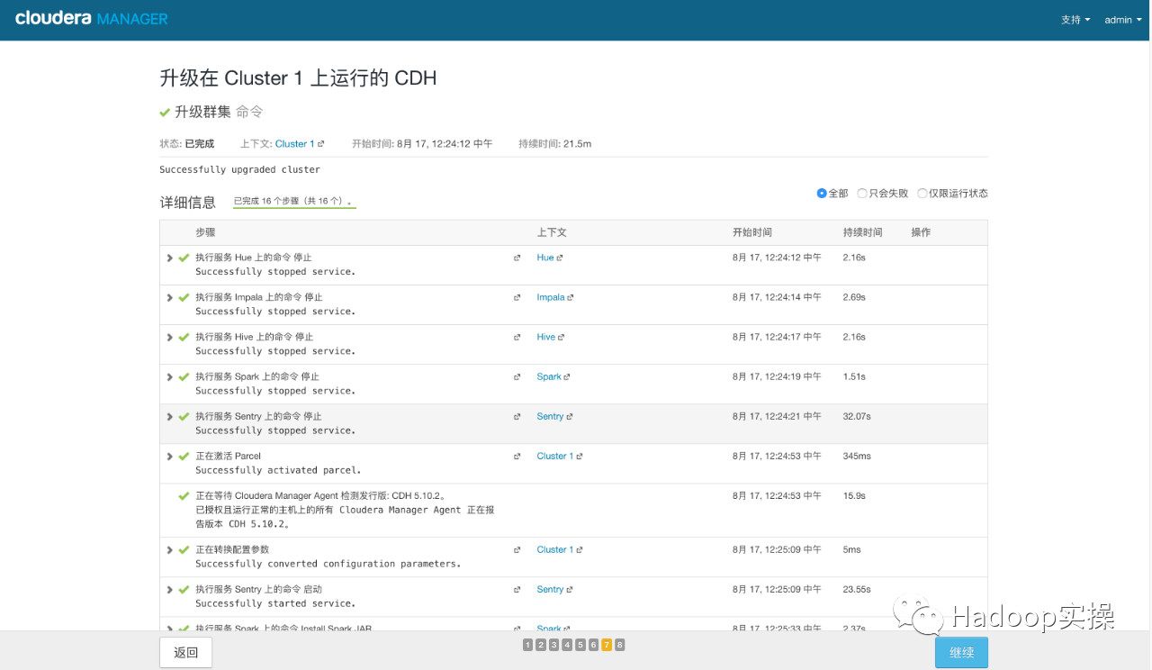Viewport: 1152px width, 670px height.
Task: Open the config conversion step popout icon
Action: click(x=517, y=550)
